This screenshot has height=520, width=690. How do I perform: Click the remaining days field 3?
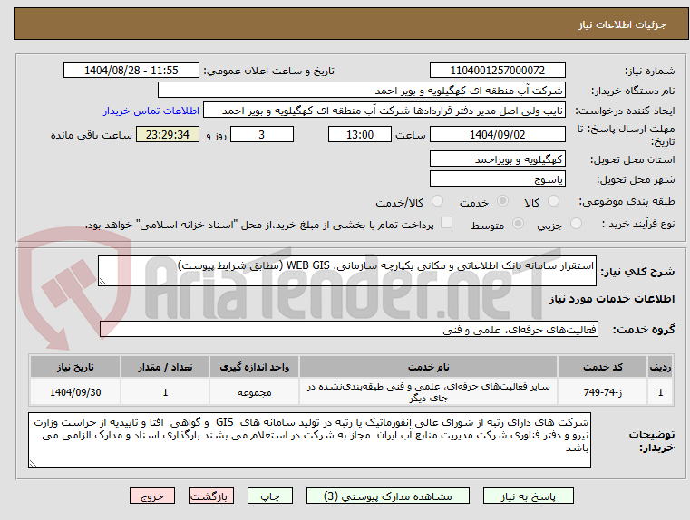[x=262, y=134]
